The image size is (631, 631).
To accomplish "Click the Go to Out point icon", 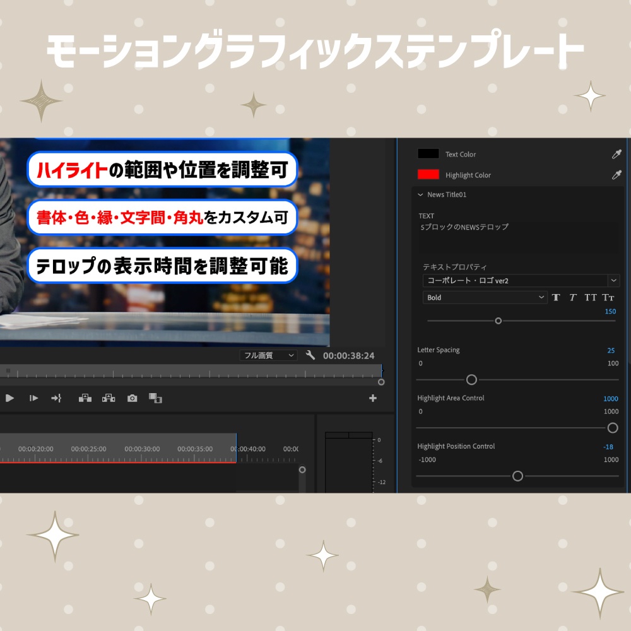I will (x=56, y=398).
